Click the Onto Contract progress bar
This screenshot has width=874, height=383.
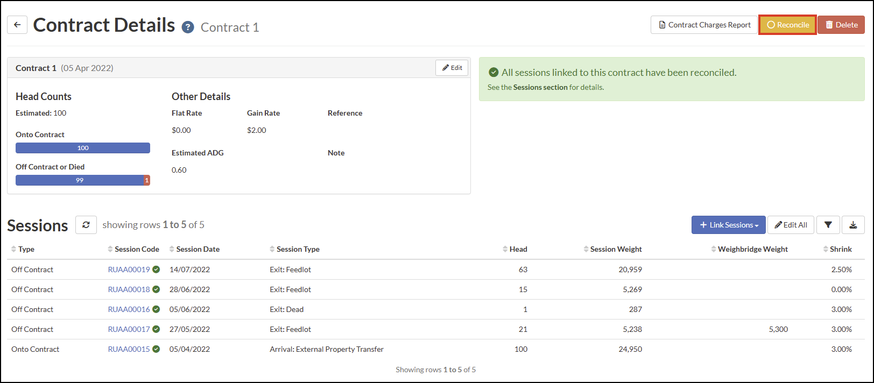point(83,148)
